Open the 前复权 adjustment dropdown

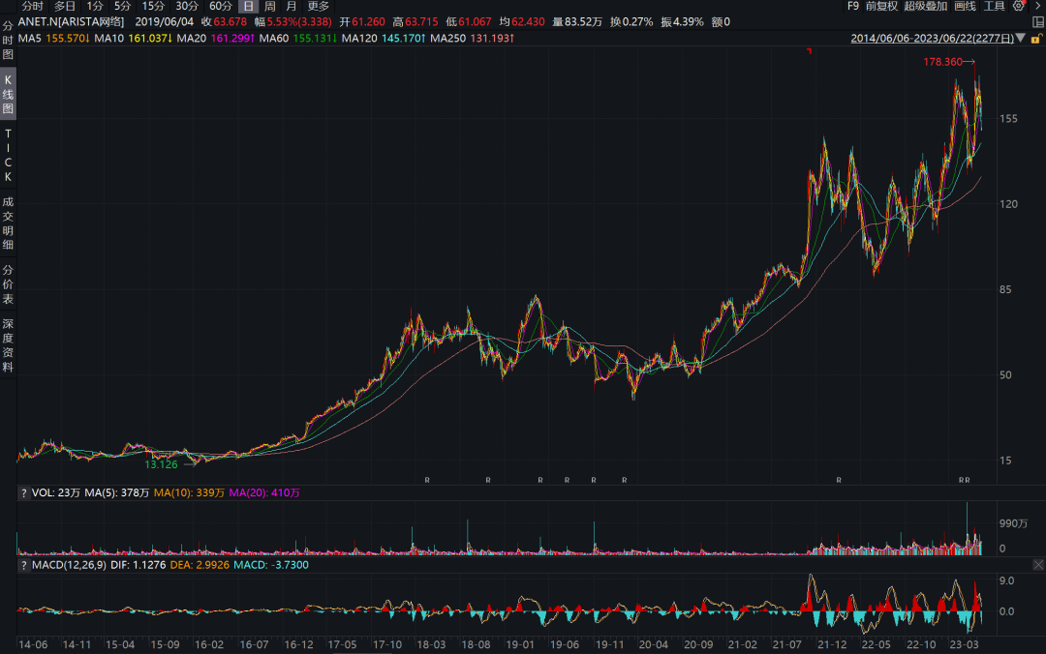point(881,6)
